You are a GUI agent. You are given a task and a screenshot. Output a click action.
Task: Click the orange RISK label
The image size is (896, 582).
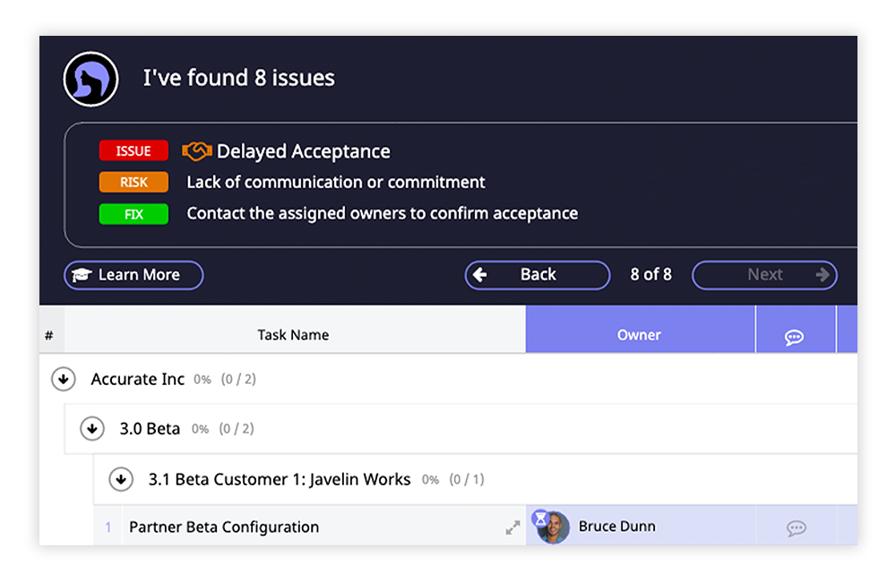click(134, 183)
